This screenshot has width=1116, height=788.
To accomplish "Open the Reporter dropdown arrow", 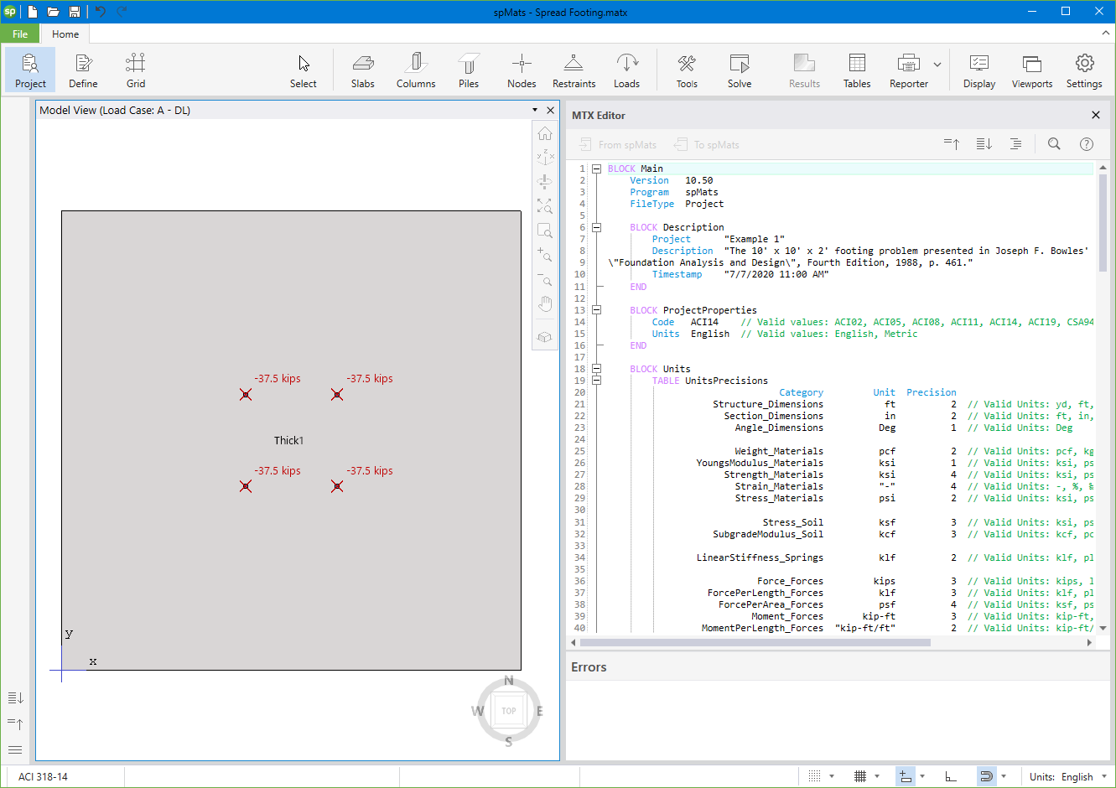I will pos(937,65).
